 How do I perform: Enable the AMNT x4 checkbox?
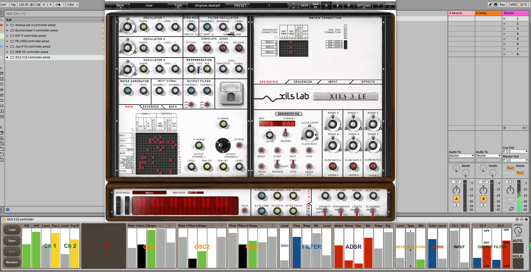point(201,35)
